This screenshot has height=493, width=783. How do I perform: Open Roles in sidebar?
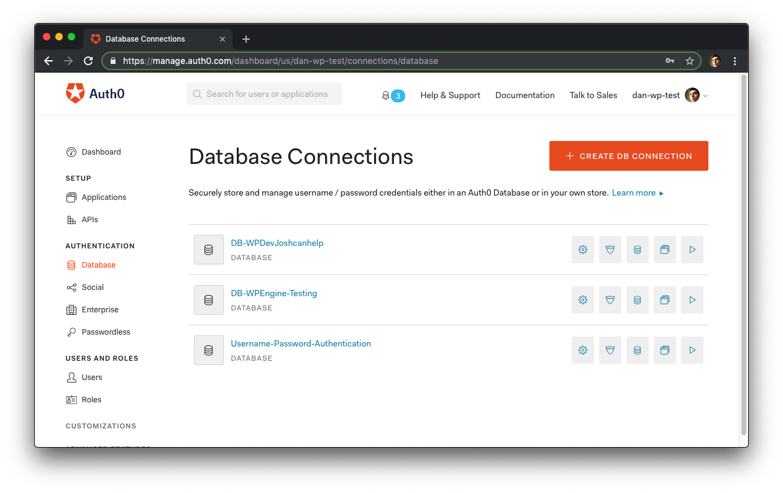(x=83, y=400)
